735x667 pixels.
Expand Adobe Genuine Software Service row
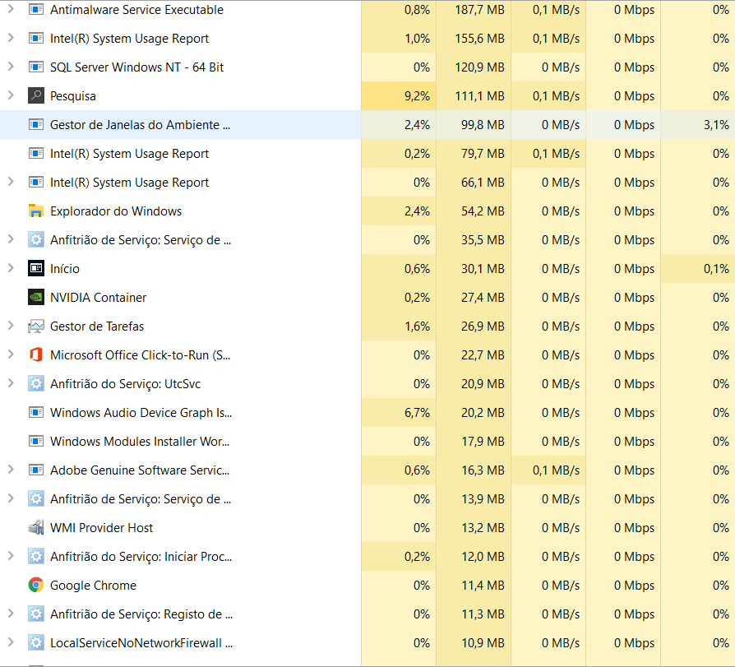click(11, 470)
